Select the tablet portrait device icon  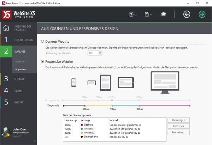click(105, 83)
